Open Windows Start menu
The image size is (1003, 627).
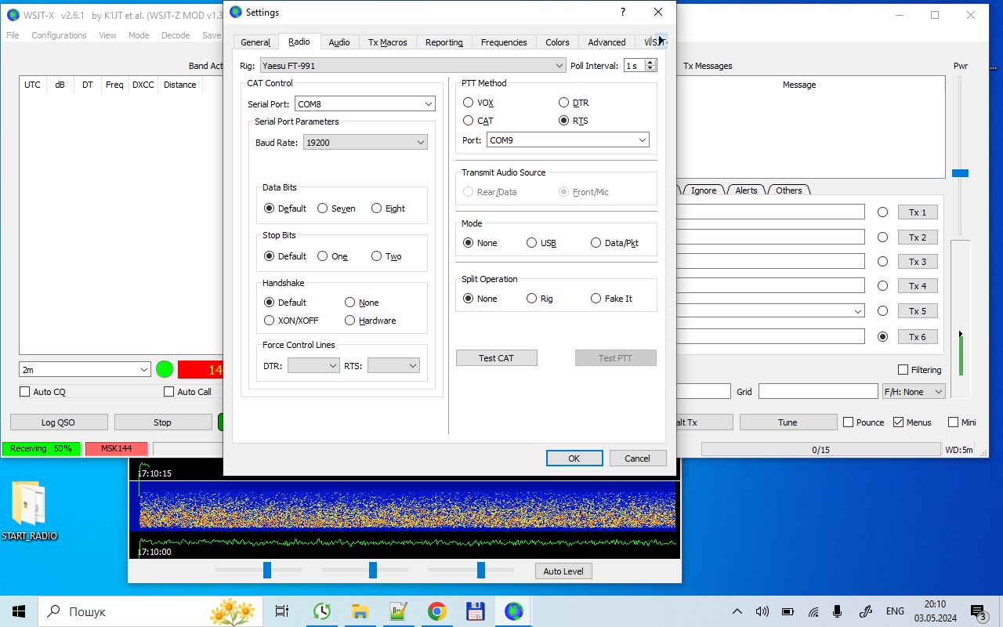click(19, 611)
